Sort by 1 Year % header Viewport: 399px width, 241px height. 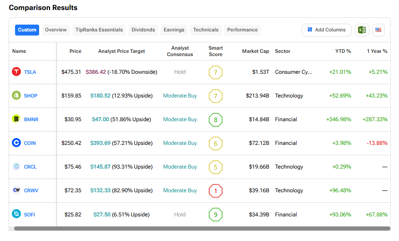point(377,51)
